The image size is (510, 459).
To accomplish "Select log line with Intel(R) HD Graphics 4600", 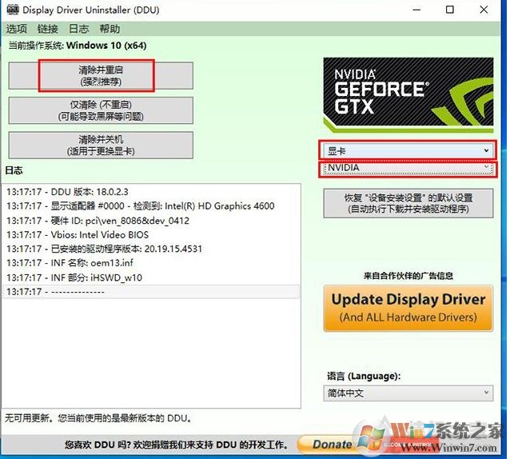I will pyautogui.click(x=151, y=206).
